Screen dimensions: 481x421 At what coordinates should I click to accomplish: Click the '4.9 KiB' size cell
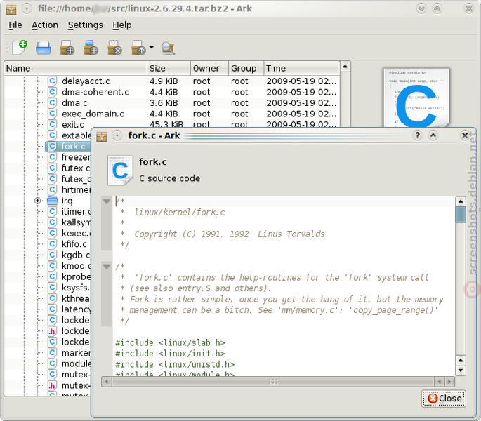[x=164, y=81]
